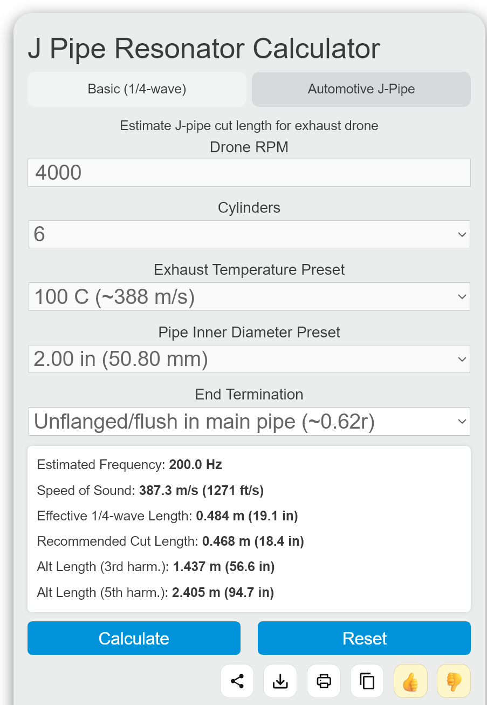The height and width of the screenshot is (705, 487).
Task: Open the Cylinders dropdown
Action: point(249,234)
